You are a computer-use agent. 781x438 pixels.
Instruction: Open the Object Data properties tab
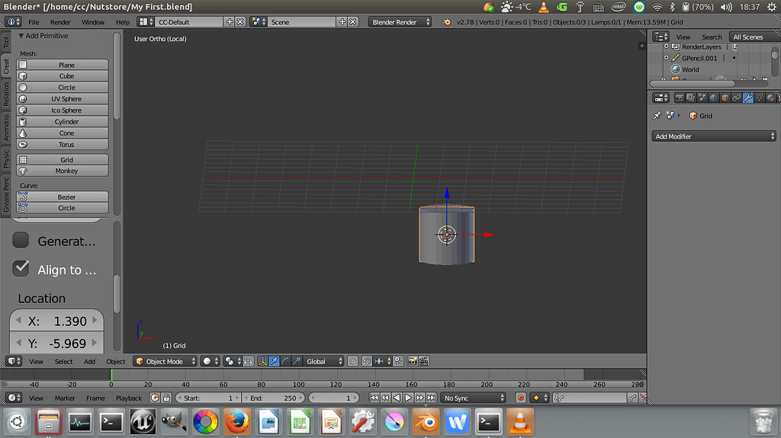760,98
